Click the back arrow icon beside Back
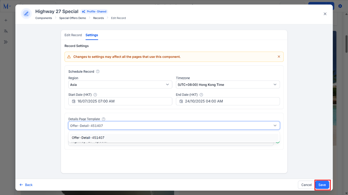 tap(21, 185)
